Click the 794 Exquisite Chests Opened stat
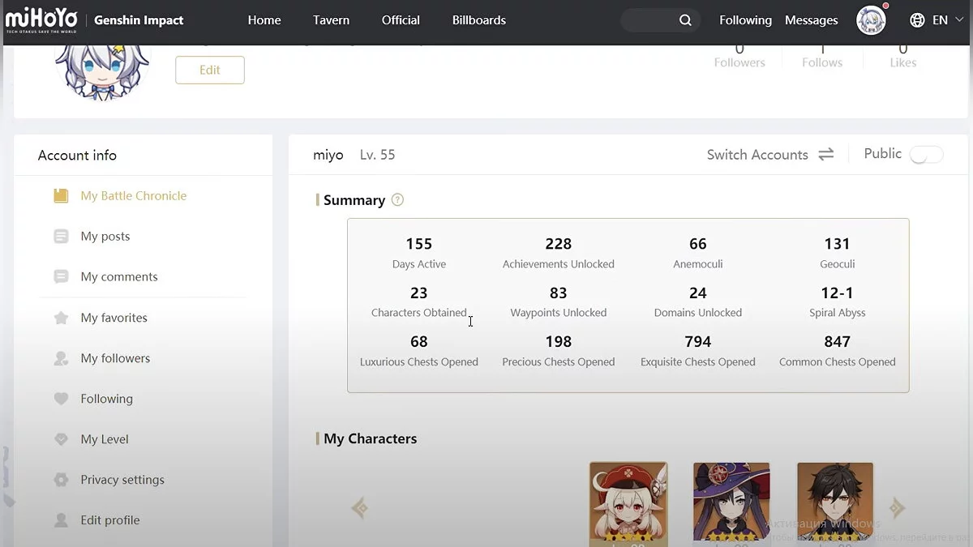The image size is (973, 547). pos(698,351)
